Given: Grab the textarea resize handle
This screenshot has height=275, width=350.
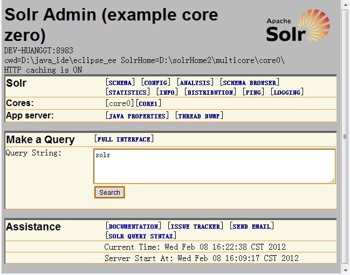Looking at the screenshot, I should (x=332, y=181).
